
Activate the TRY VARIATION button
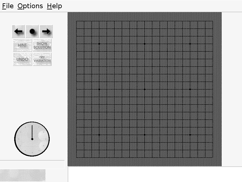point(42,59)
